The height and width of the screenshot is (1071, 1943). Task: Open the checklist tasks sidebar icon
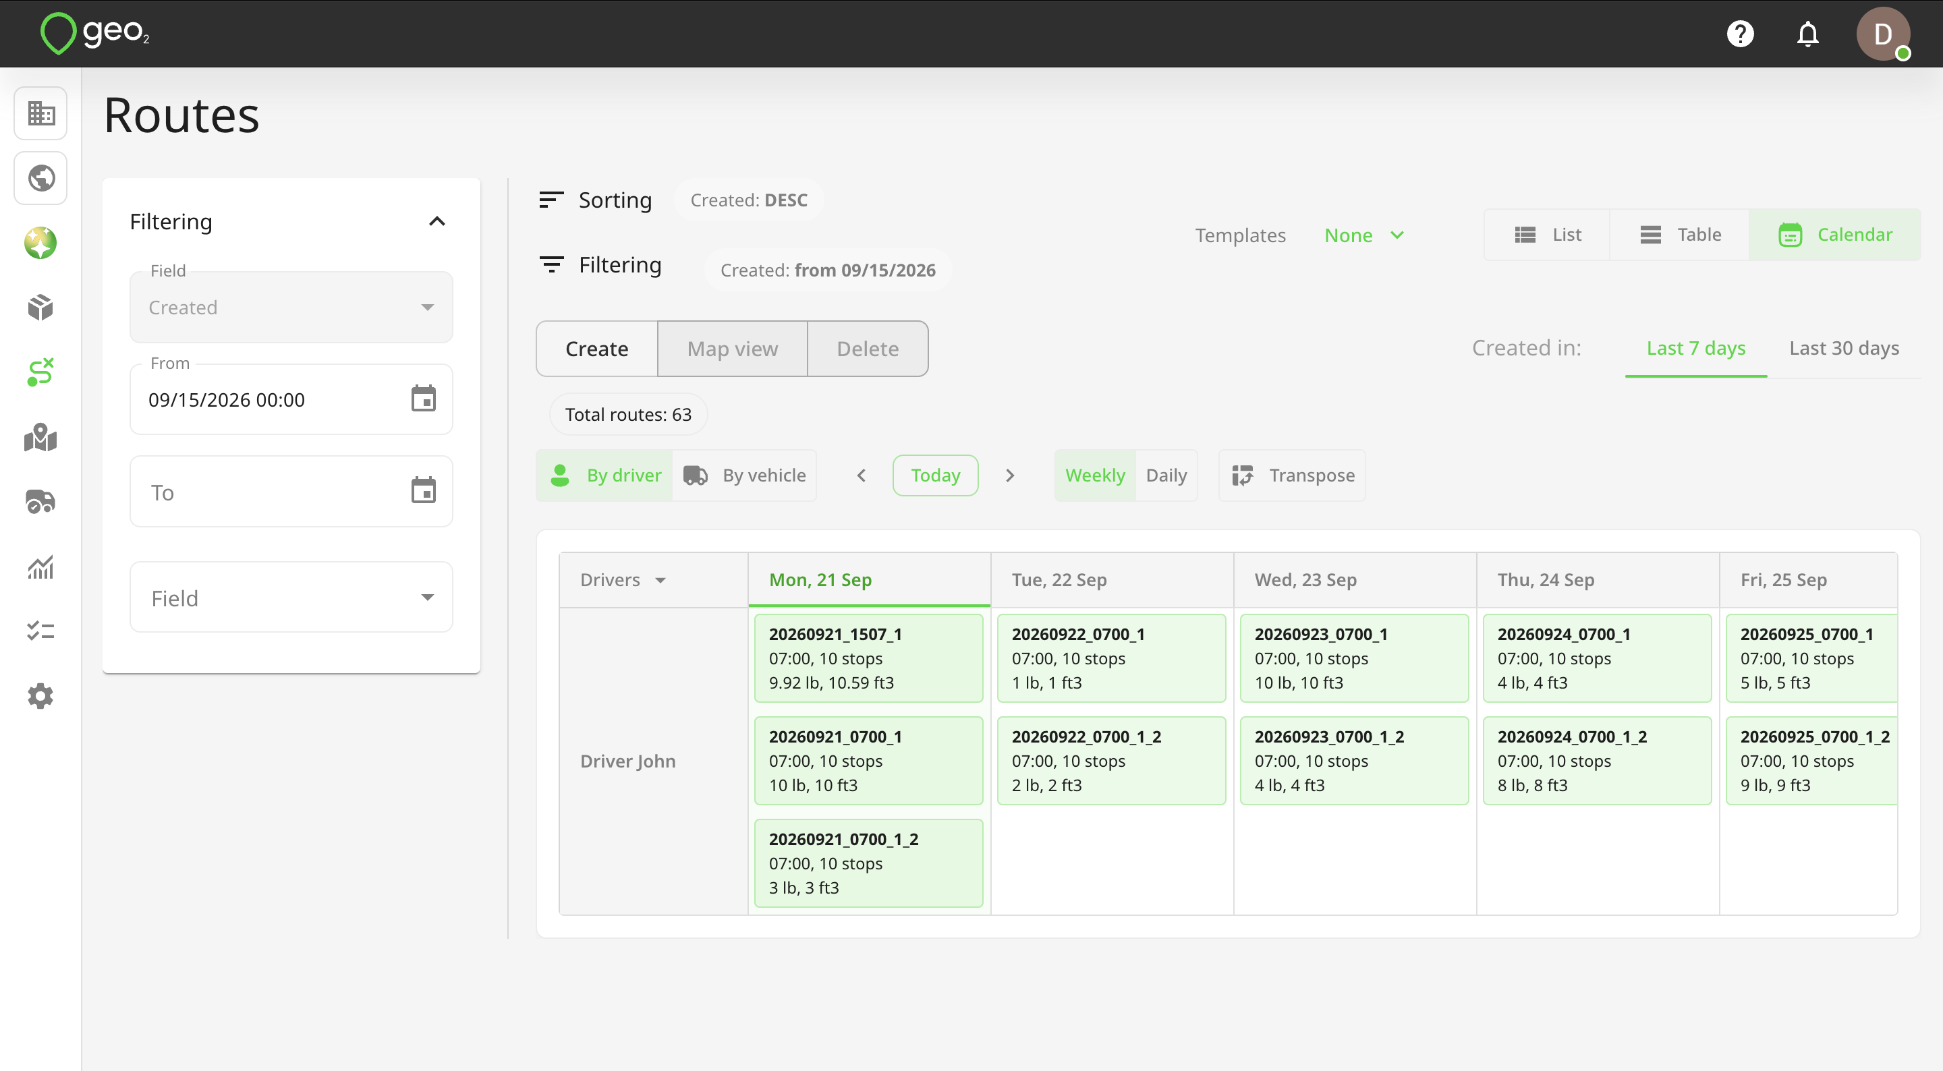[40, 631]
